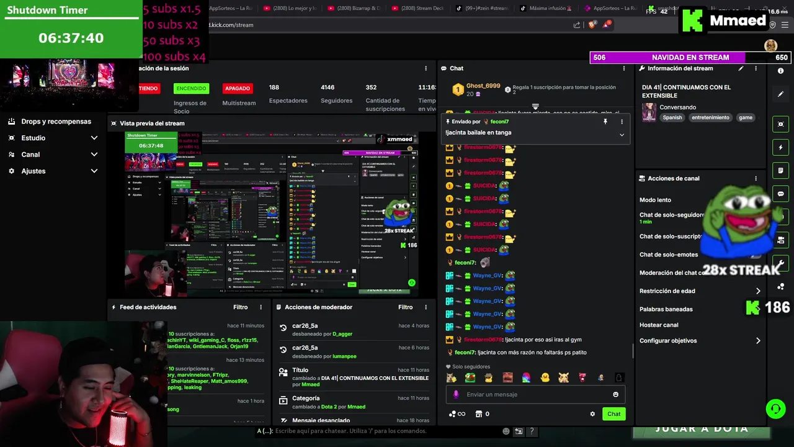794x447 pixels.
Task: Toggle the activity feed lightning icon in sidebar
Action: (781, 147)
